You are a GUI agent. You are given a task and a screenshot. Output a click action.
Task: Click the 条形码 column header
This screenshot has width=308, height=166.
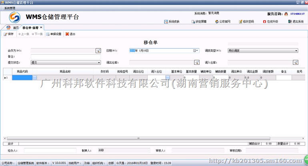coord(104,72)
